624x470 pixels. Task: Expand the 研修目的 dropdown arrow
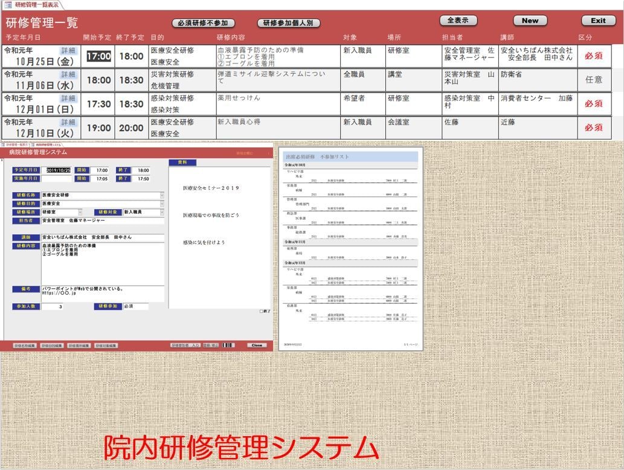[x=162, y=204]
